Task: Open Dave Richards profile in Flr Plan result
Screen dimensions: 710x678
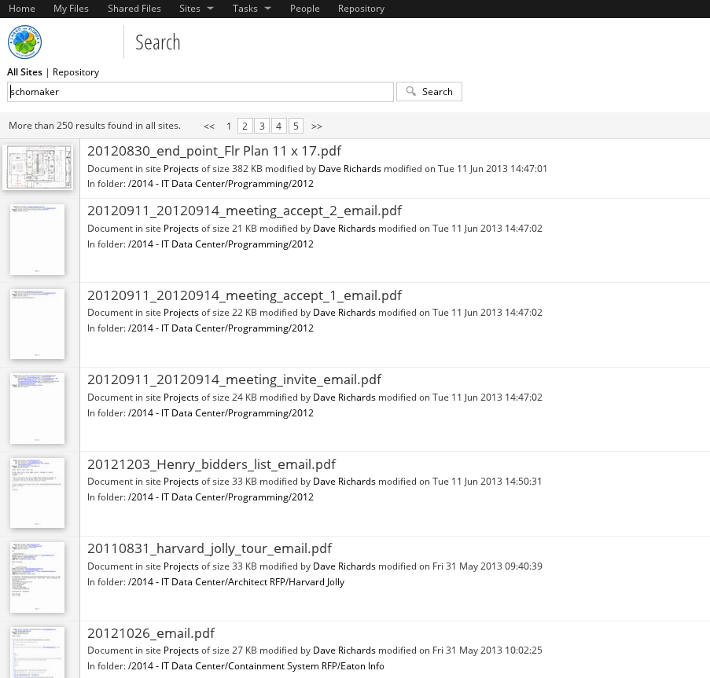Action: click(x=350, y=169)
